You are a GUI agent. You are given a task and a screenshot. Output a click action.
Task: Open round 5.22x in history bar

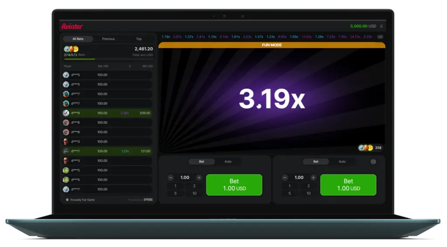368,37
